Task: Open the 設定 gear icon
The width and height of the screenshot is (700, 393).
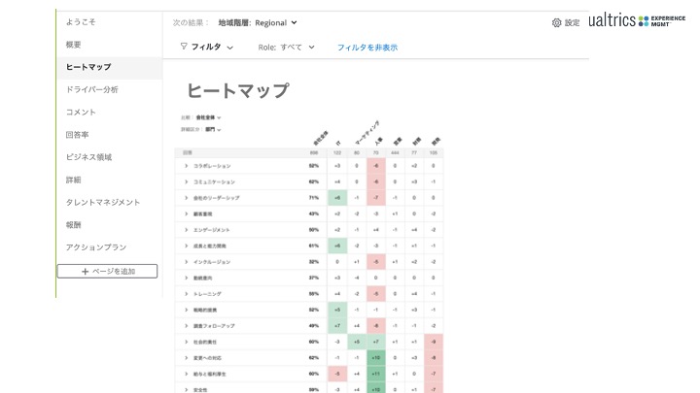Action: click(x=557, y=22)
